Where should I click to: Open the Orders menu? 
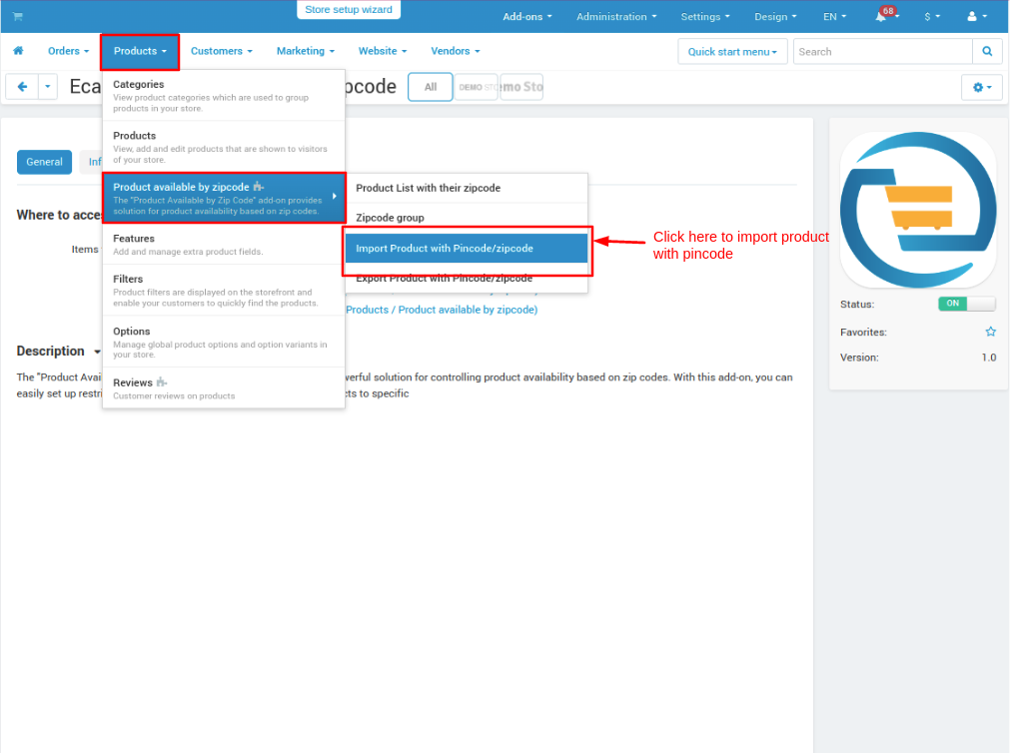click(x=68, y=51)
